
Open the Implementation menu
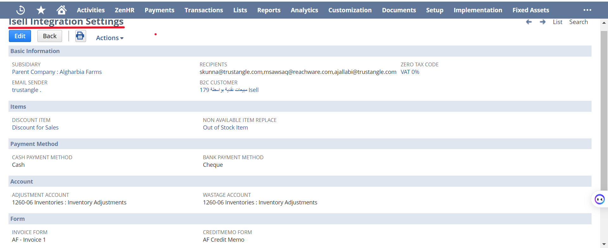[x=478, y=10]
